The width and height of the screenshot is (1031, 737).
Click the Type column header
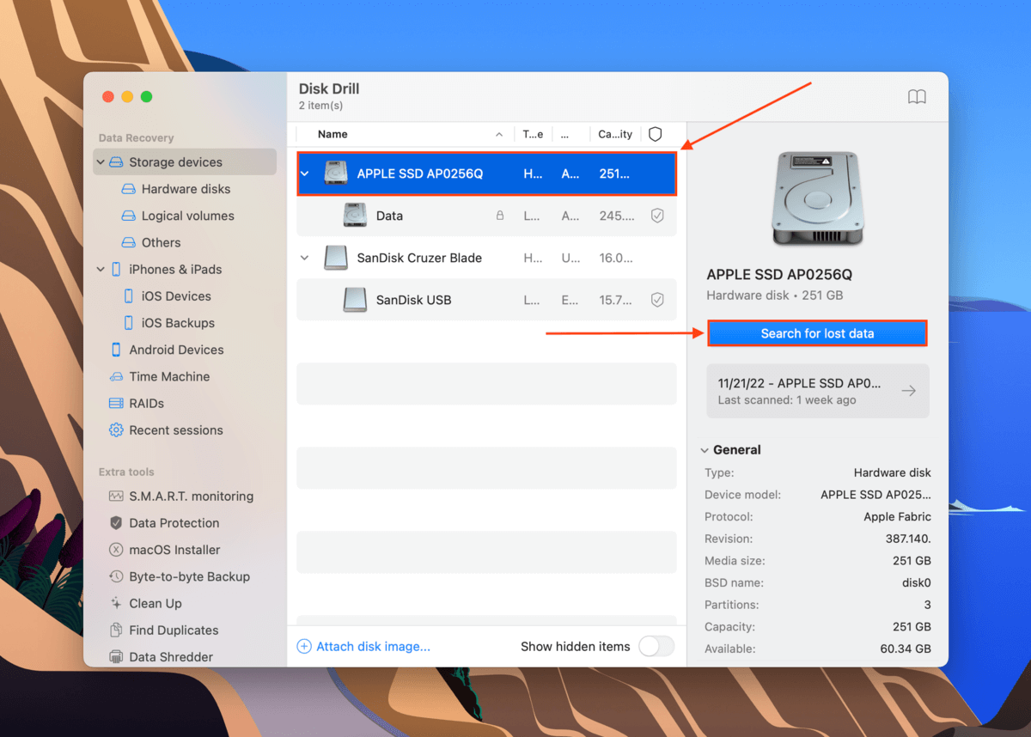(x=533, y=134)
